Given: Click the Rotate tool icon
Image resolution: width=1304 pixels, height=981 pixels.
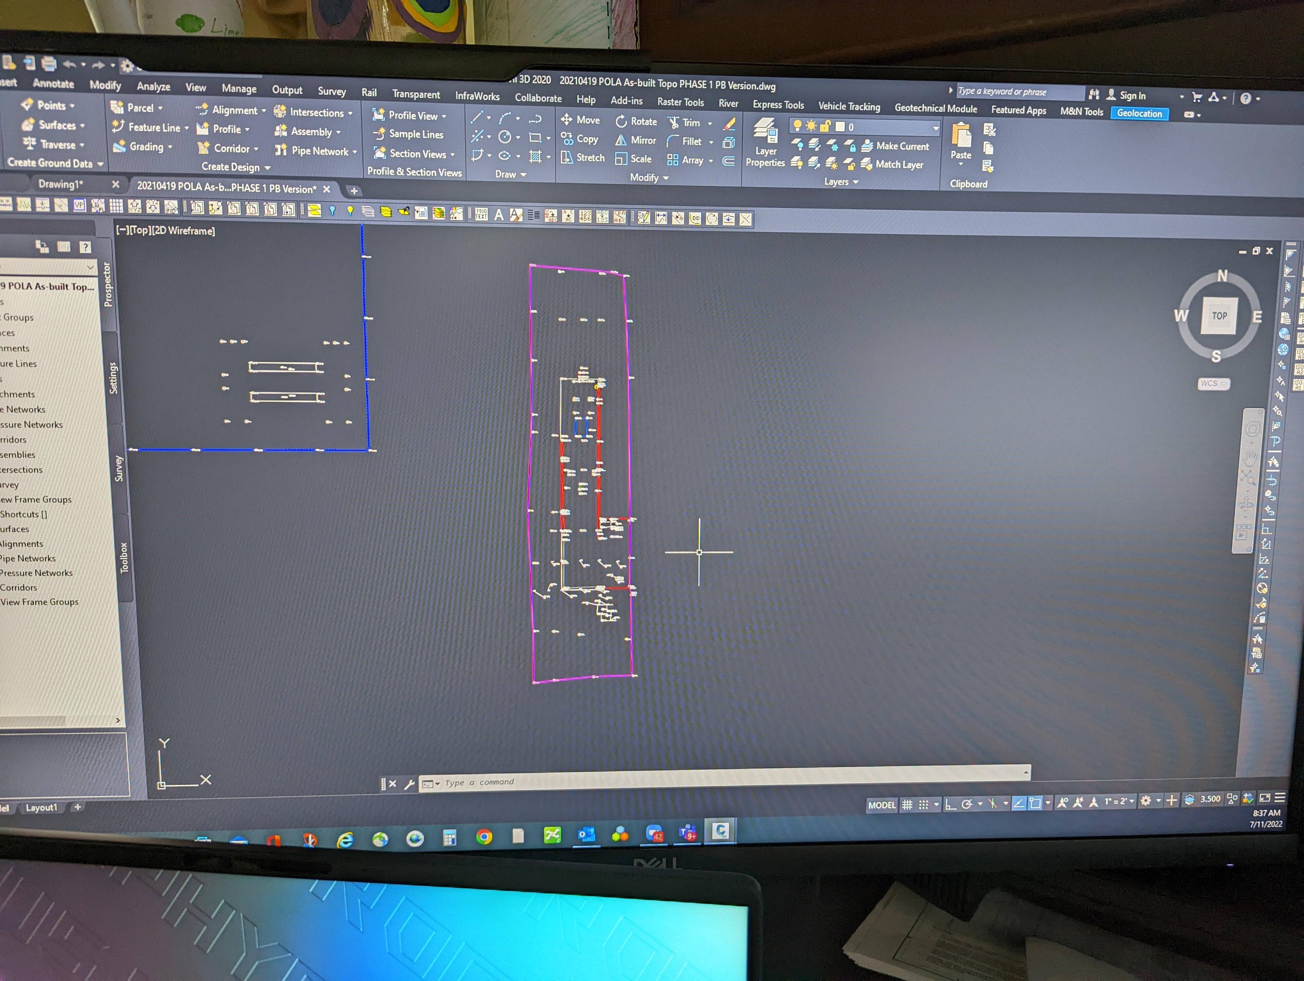Looking at the screenshot, I should click(621, 122).
